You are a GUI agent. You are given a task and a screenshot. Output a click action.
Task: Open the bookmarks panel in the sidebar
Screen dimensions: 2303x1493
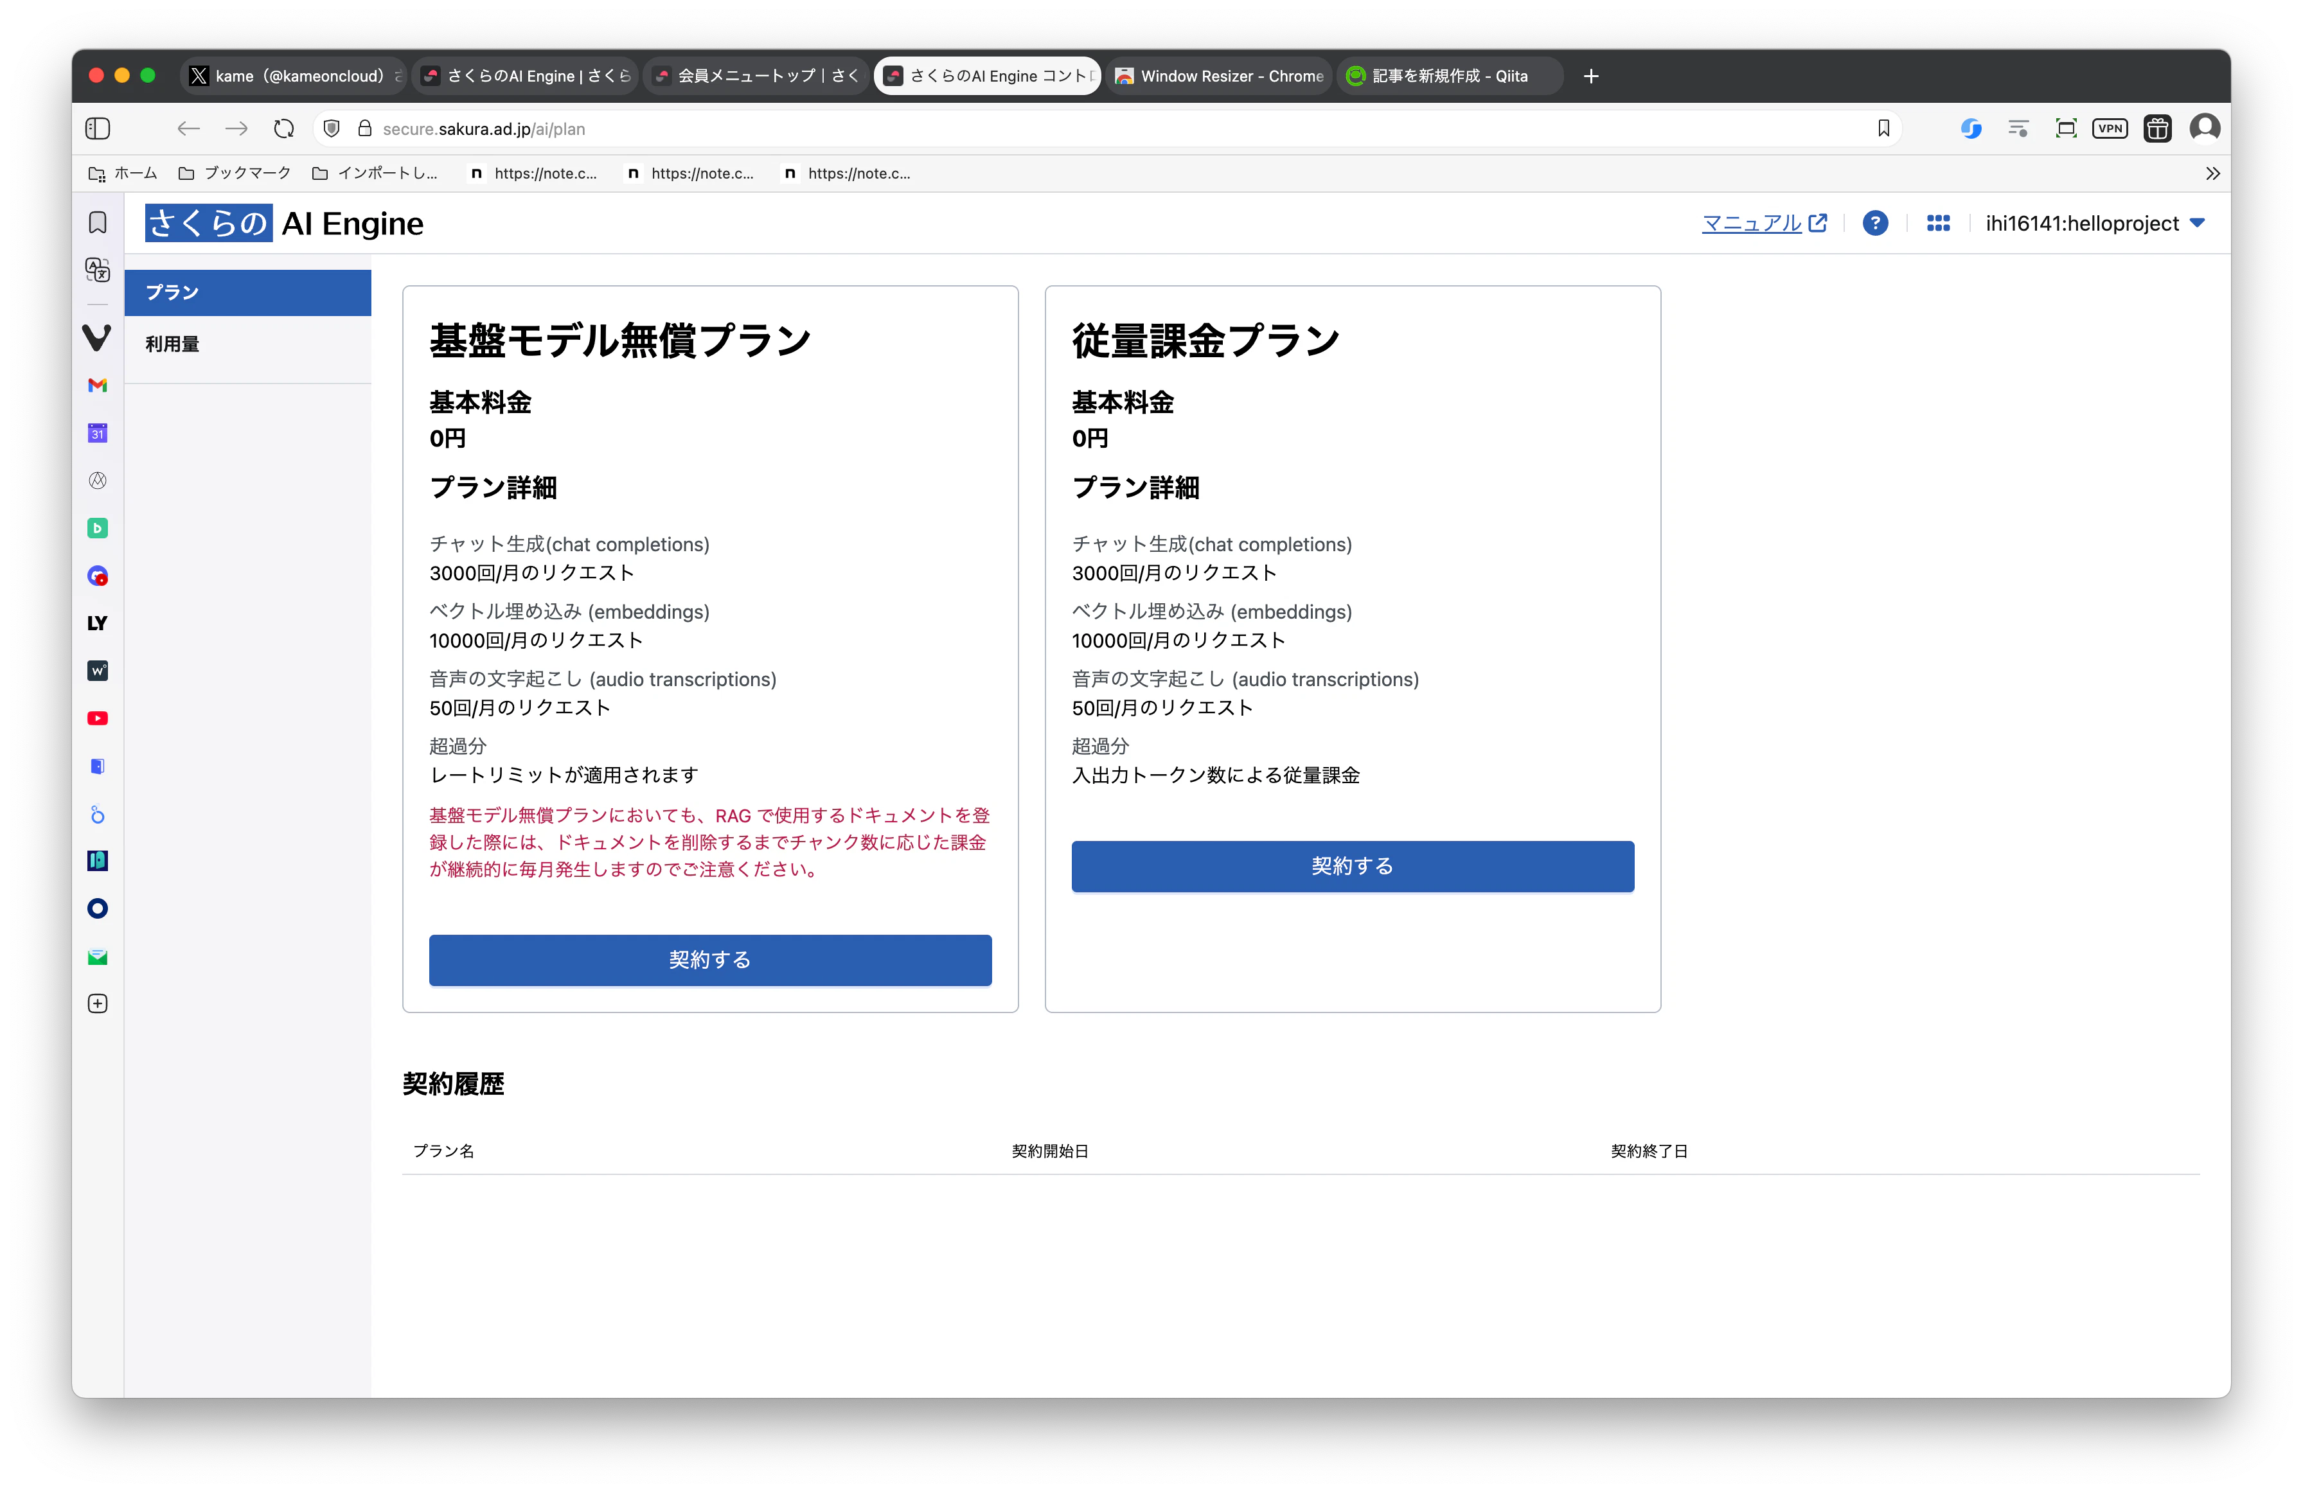[98, 222]
